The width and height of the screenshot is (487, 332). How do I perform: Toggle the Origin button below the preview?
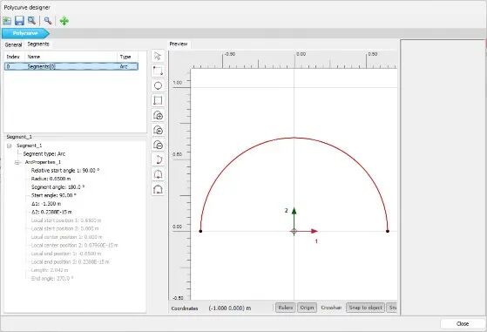click(x=307, y=308)
